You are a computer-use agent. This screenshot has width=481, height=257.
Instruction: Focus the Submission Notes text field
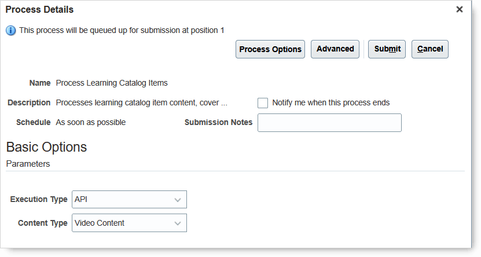point(329,123)
